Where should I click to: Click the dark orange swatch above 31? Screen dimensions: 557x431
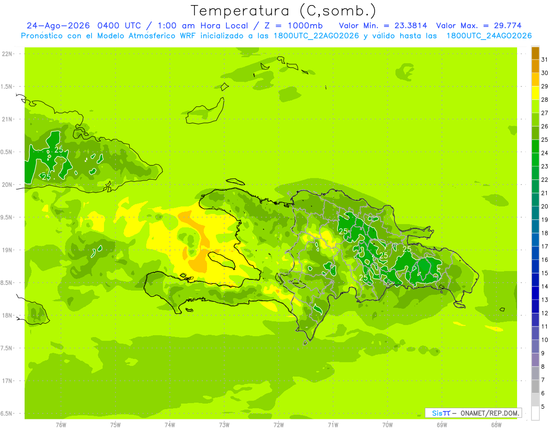click(535, 53)
